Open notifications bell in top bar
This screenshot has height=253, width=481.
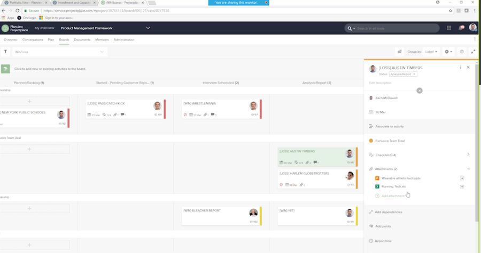pos(461,28)
